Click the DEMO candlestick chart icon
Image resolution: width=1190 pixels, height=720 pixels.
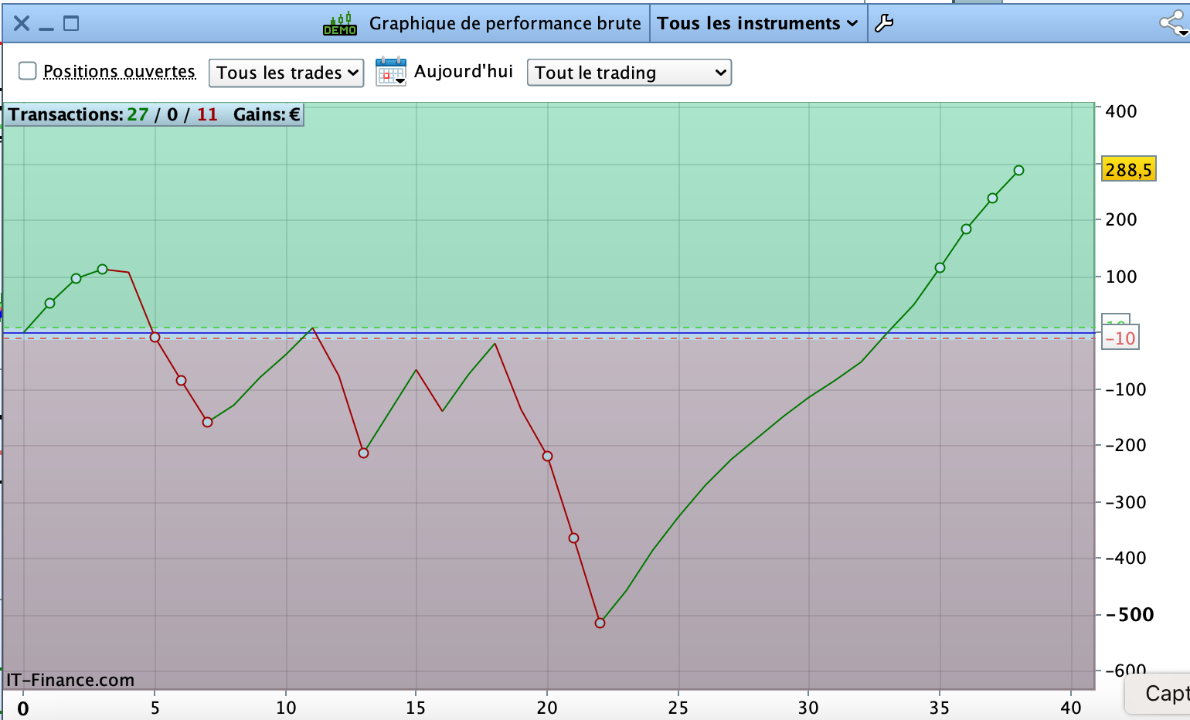(x=340, y=24)
